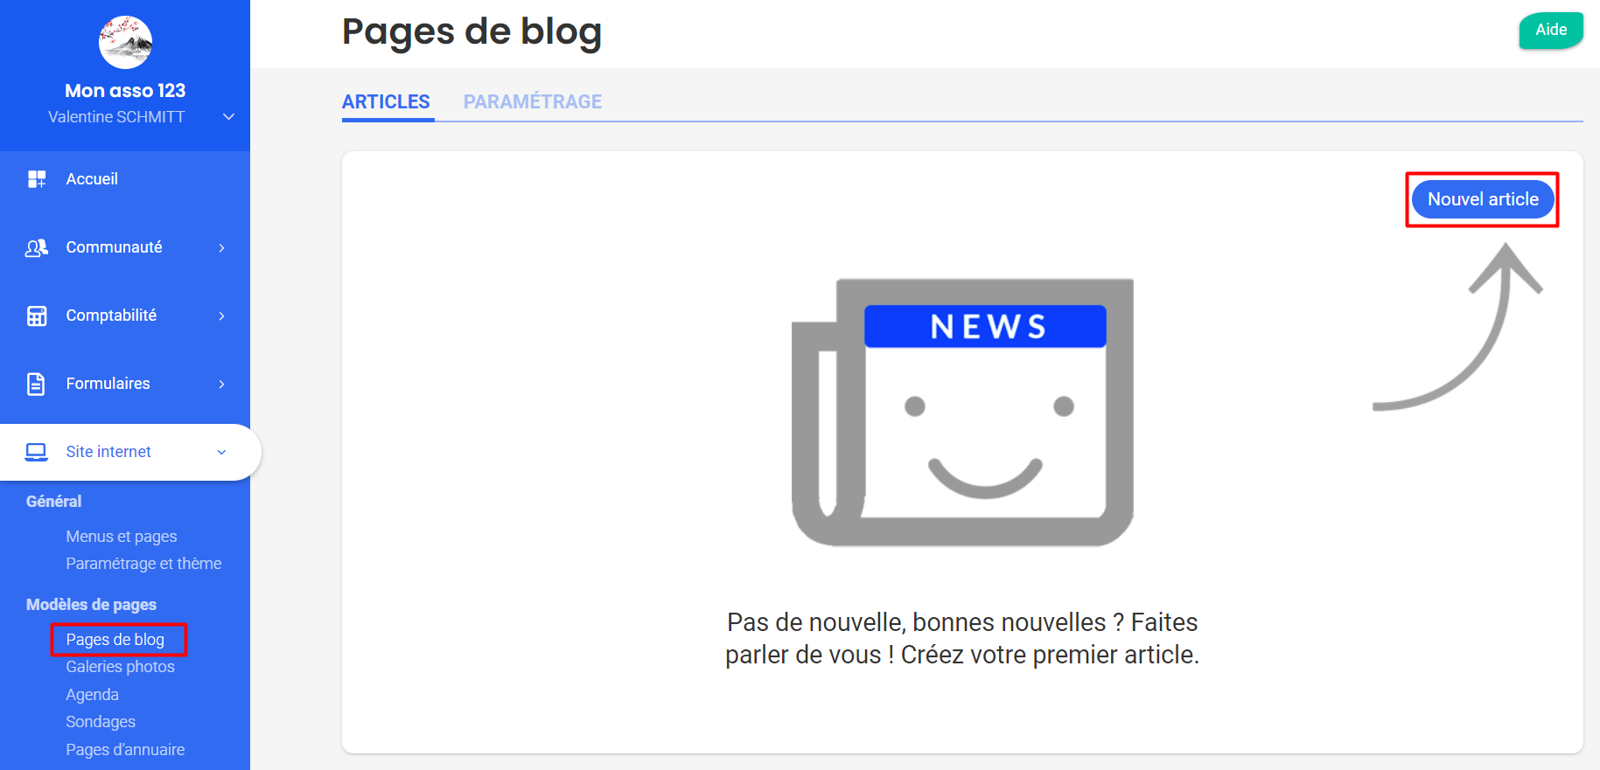Go to Galeries photos page
This screenshot has height=770, width=1600.
tap(120, 667)
